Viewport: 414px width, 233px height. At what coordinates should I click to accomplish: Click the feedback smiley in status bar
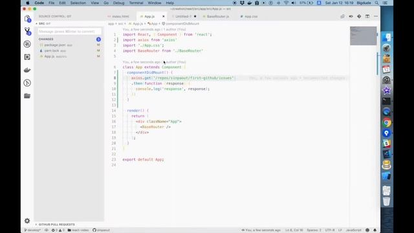click(x=367, y=230)
